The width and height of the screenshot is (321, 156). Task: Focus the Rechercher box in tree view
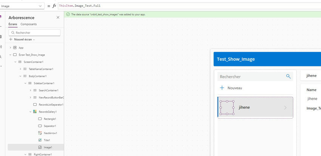(x=34, y=33)
